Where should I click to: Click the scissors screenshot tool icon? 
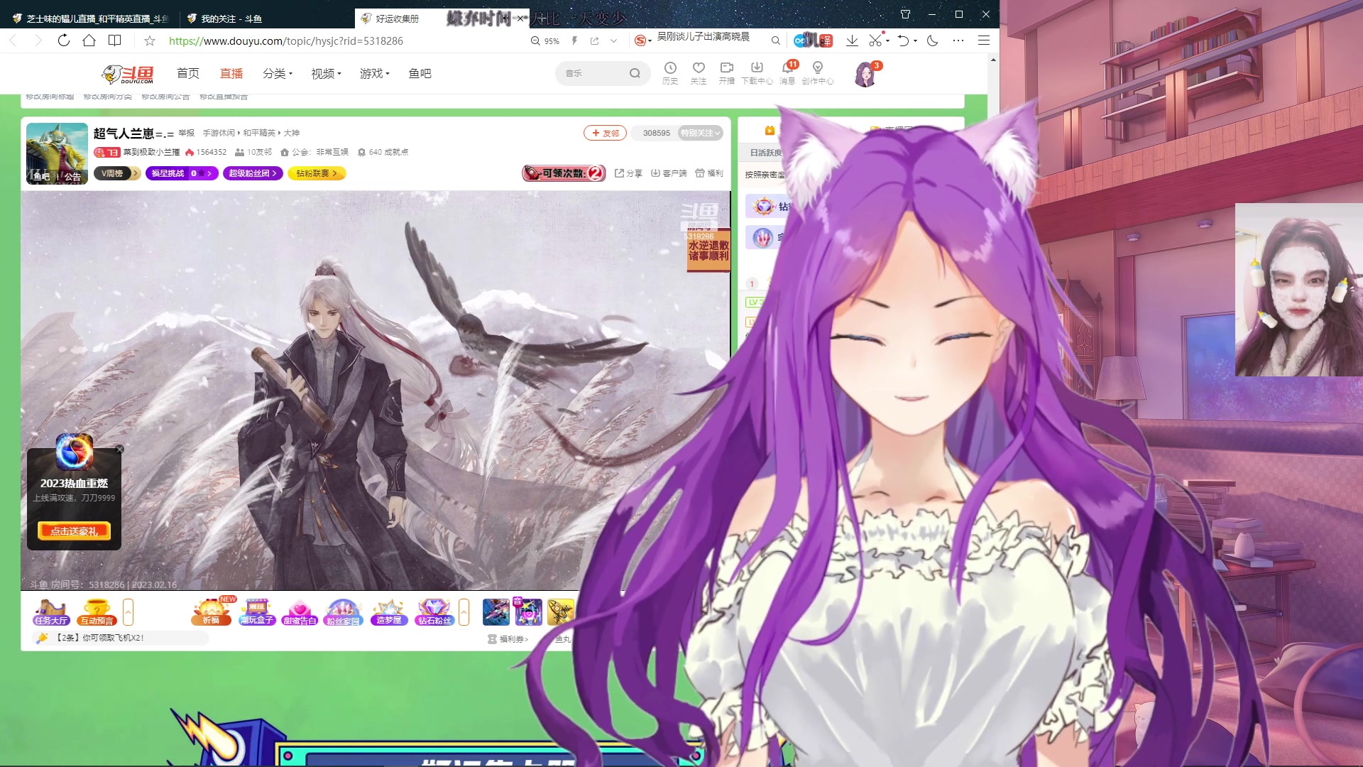coord(875,40)
